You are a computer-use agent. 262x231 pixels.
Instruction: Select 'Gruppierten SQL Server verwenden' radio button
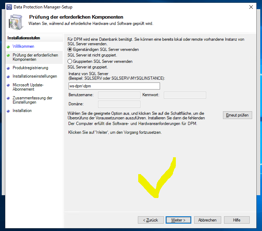70,61
